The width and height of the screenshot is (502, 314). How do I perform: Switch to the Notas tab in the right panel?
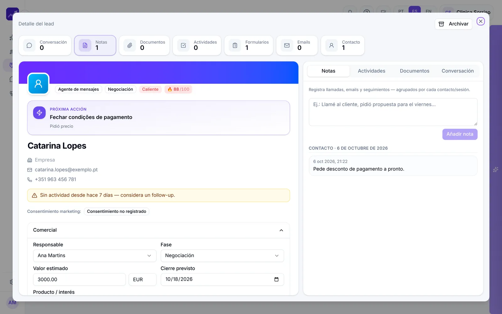pos(328,71)
